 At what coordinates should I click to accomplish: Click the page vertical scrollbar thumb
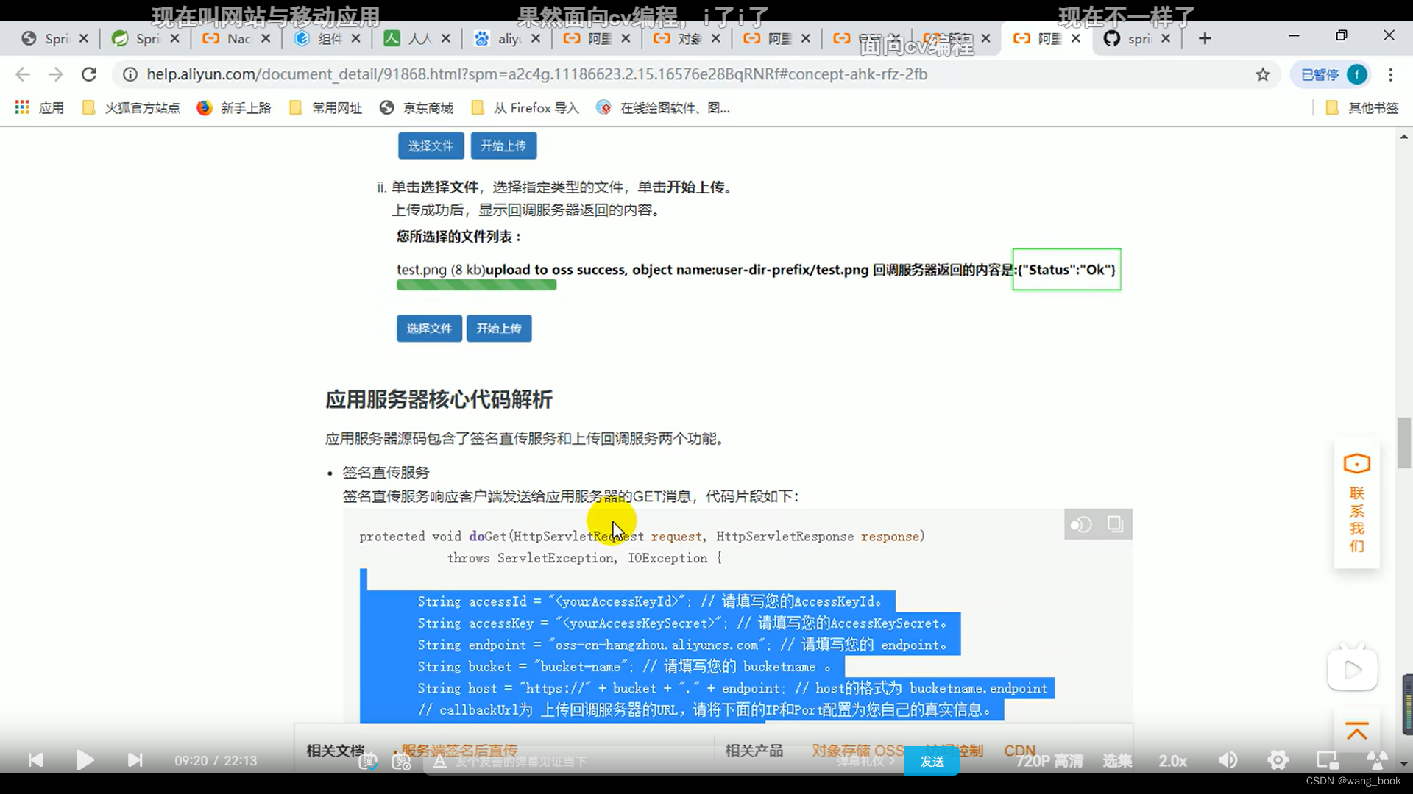click(x=1404, y=443)
